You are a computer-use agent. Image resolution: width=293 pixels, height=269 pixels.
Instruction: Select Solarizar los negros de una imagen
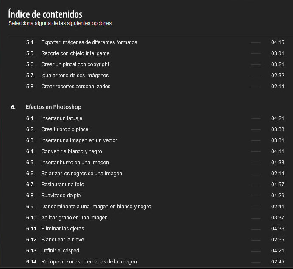point(81,174)
